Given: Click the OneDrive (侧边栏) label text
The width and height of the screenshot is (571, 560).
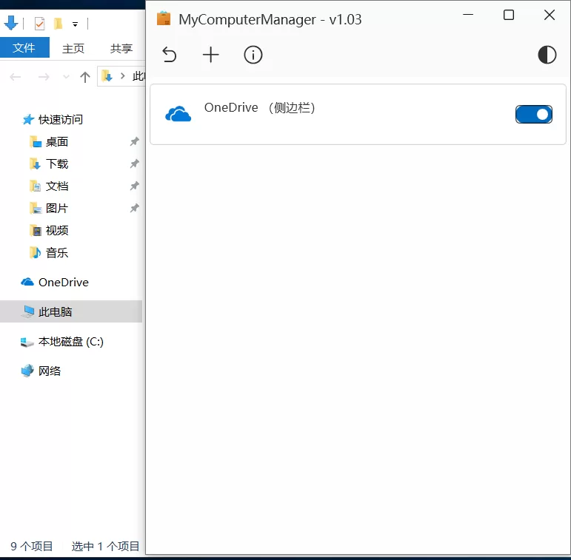Looking at the screenshot, I should click(x=259, y=108).
